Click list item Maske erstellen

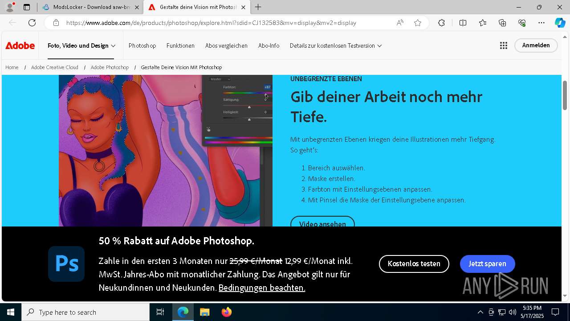pyautogui.click(x=331, y=179)
